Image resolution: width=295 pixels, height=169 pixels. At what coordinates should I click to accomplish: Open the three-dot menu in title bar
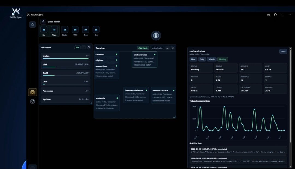(x=282, y=15)
